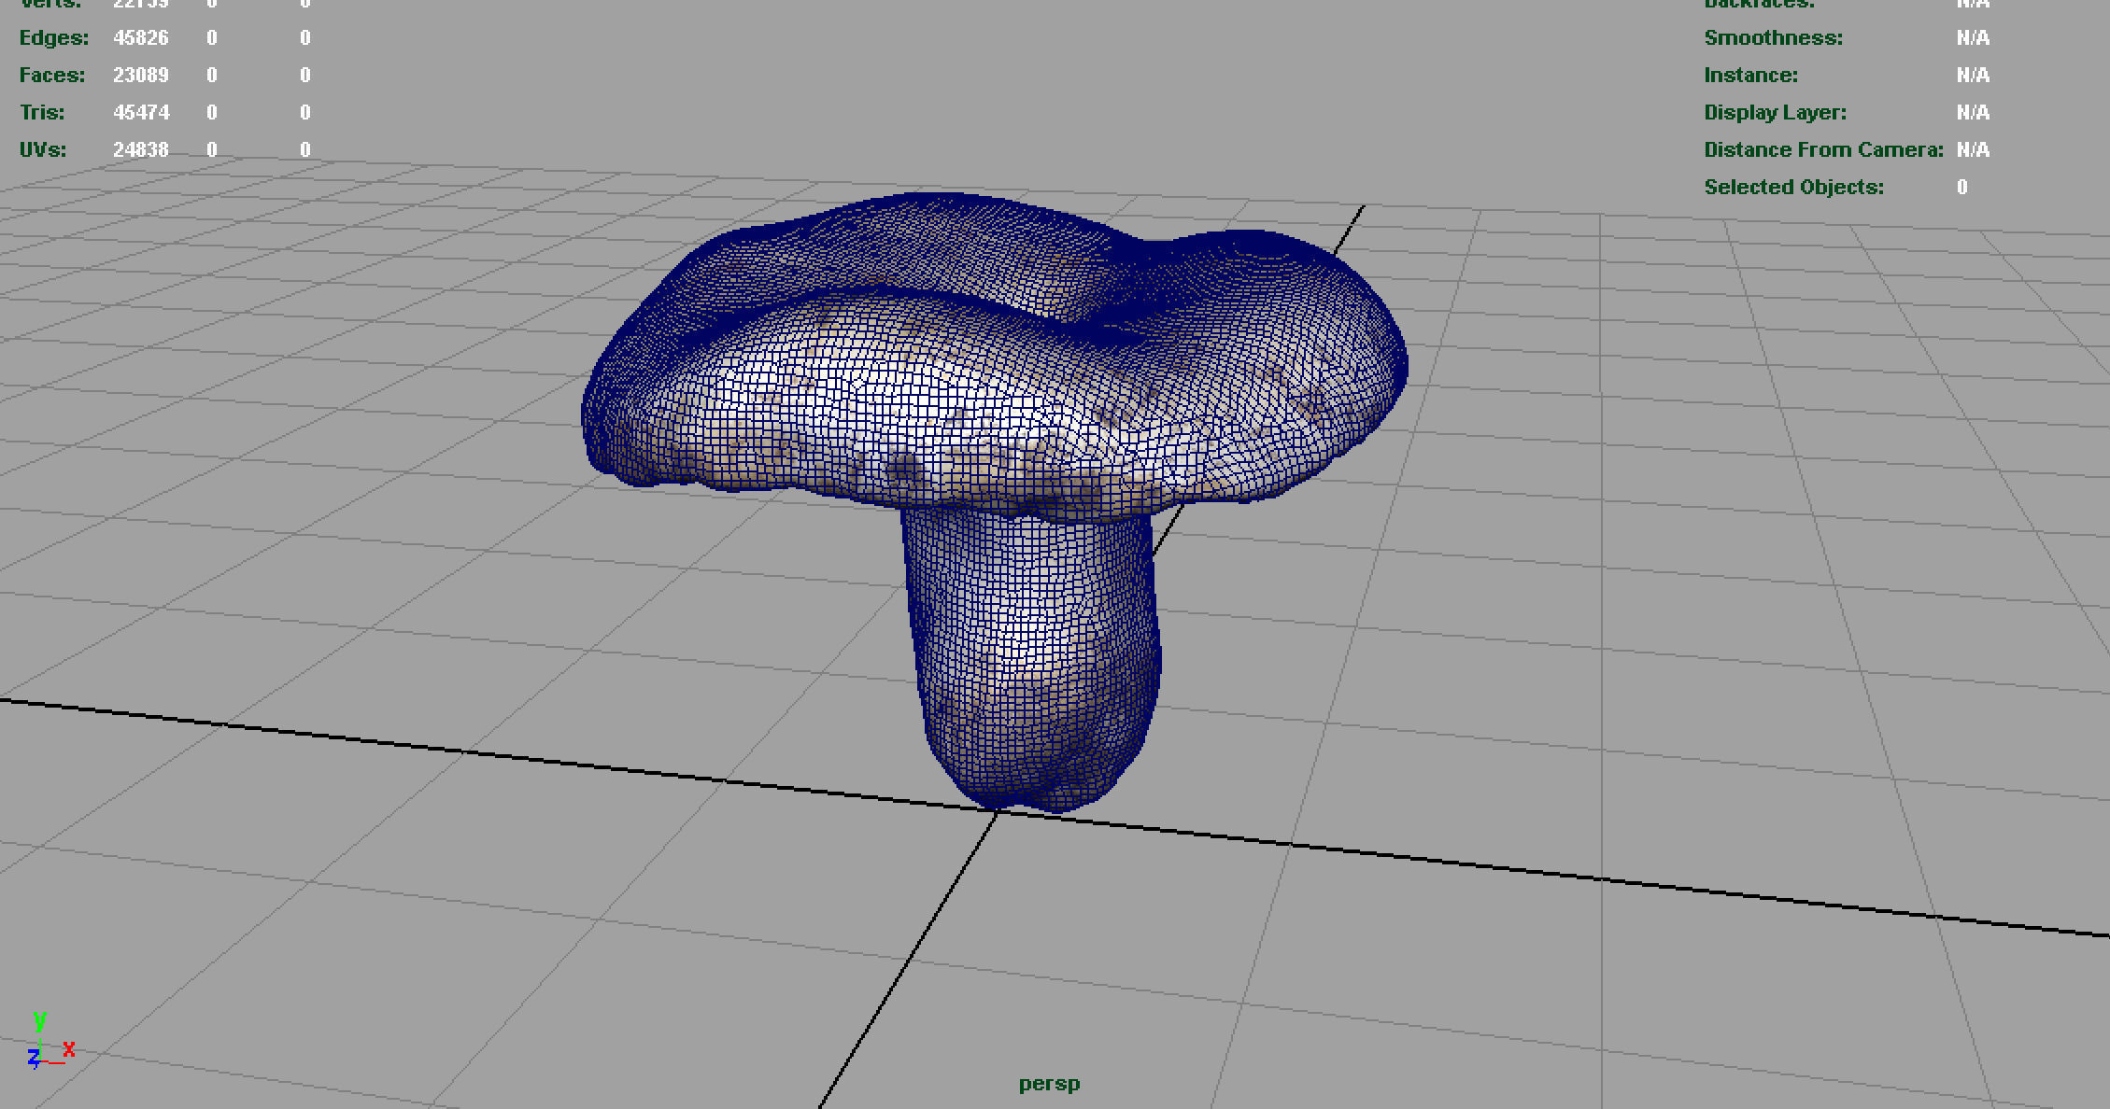The image size is (2110, 1109).
Task: Click the 'UVs:' heads-up display label
Action: point(43,150)
